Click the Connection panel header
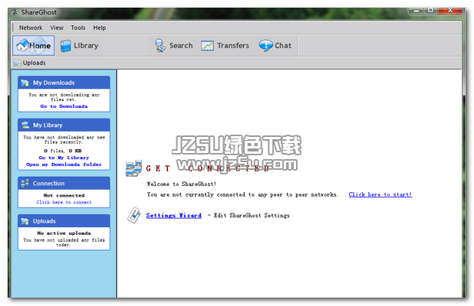This screenshot has width=474, height=306. tap(64, 184)
